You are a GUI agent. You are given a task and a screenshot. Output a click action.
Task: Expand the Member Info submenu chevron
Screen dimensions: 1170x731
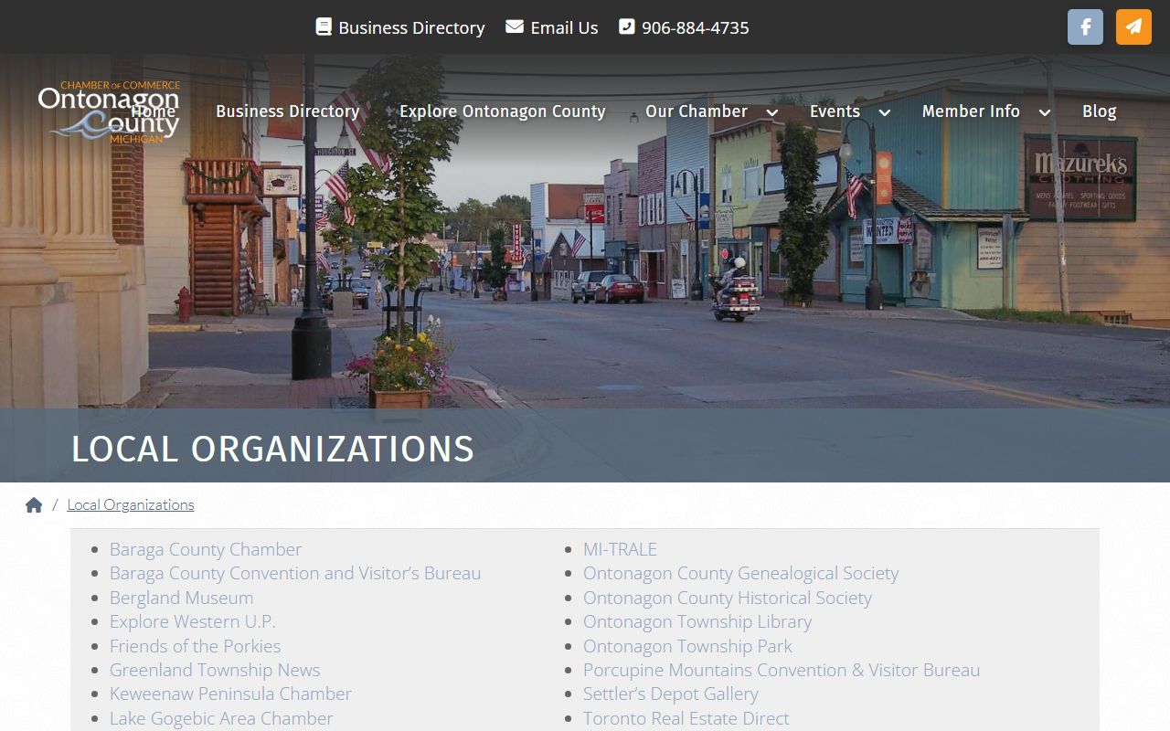pyautogui.click(x=1045, y=112)
